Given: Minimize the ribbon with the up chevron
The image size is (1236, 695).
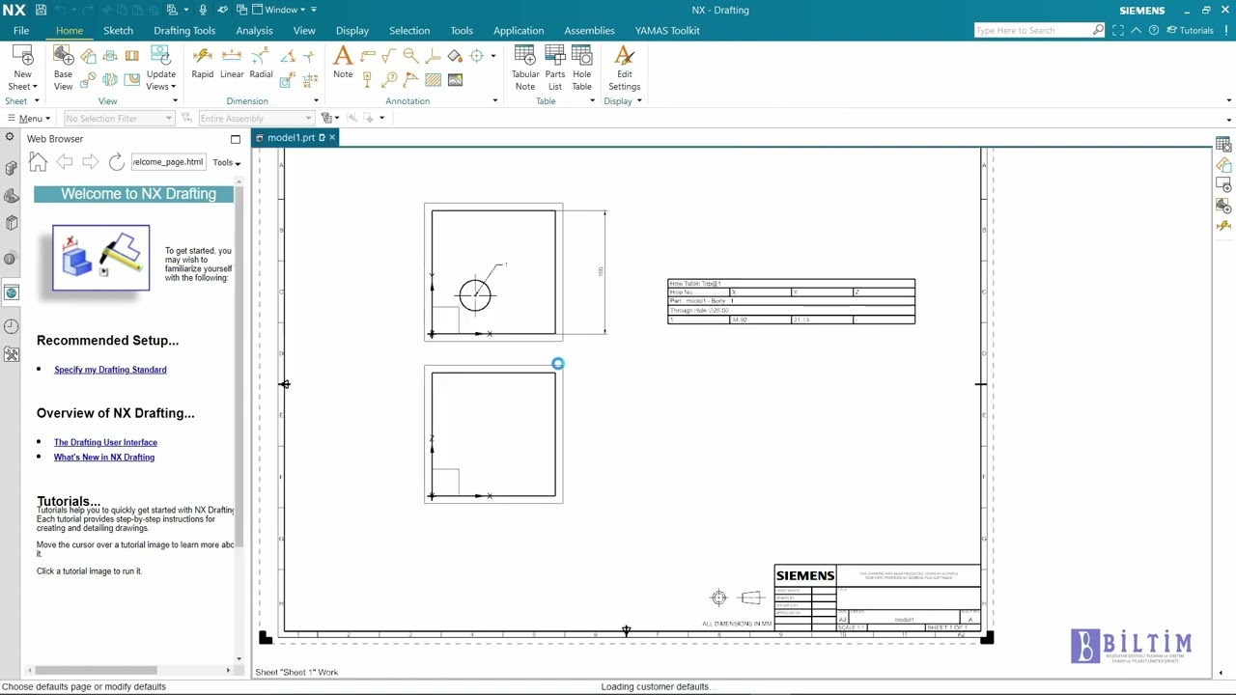Looking at the screenshot, I should tap(1137, 30).
